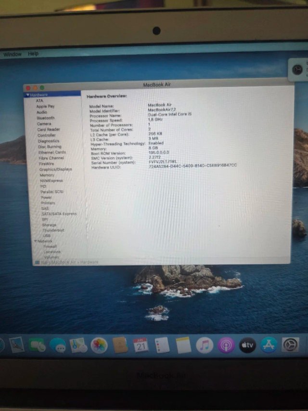The height and width of the screenshot is (411, 308).
Task: Launch the Photos app from the Dock
Action: pos(99,345)
